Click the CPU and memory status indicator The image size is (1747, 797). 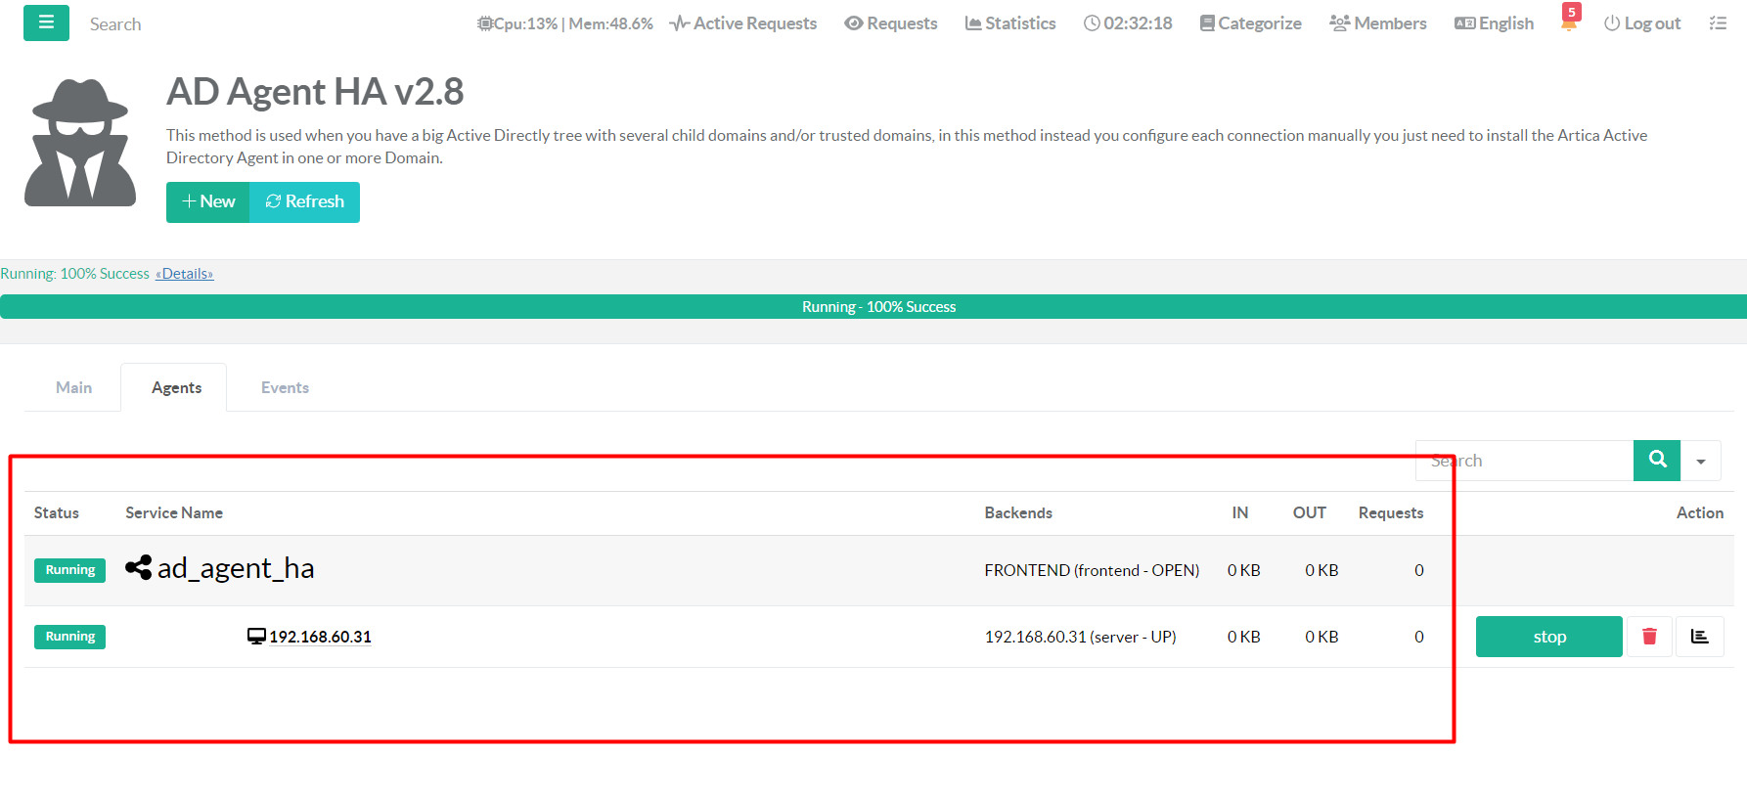coord(564,23)
